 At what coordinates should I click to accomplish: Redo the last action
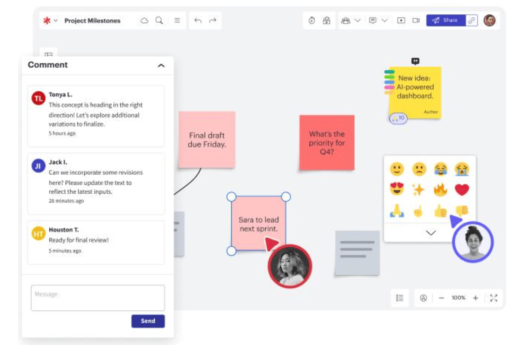point(212,21)
